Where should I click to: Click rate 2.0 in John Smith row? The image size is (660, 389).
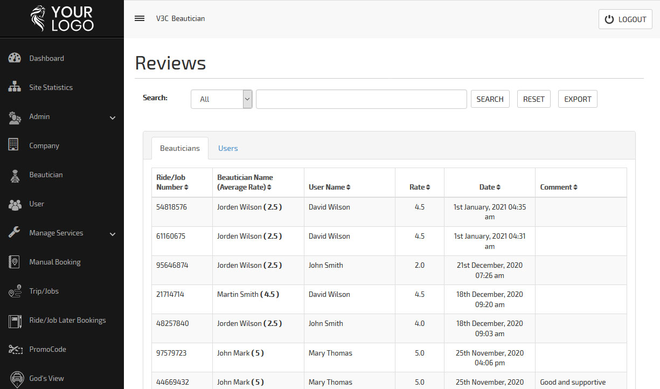pyautogui.click(x=420, y=265)
